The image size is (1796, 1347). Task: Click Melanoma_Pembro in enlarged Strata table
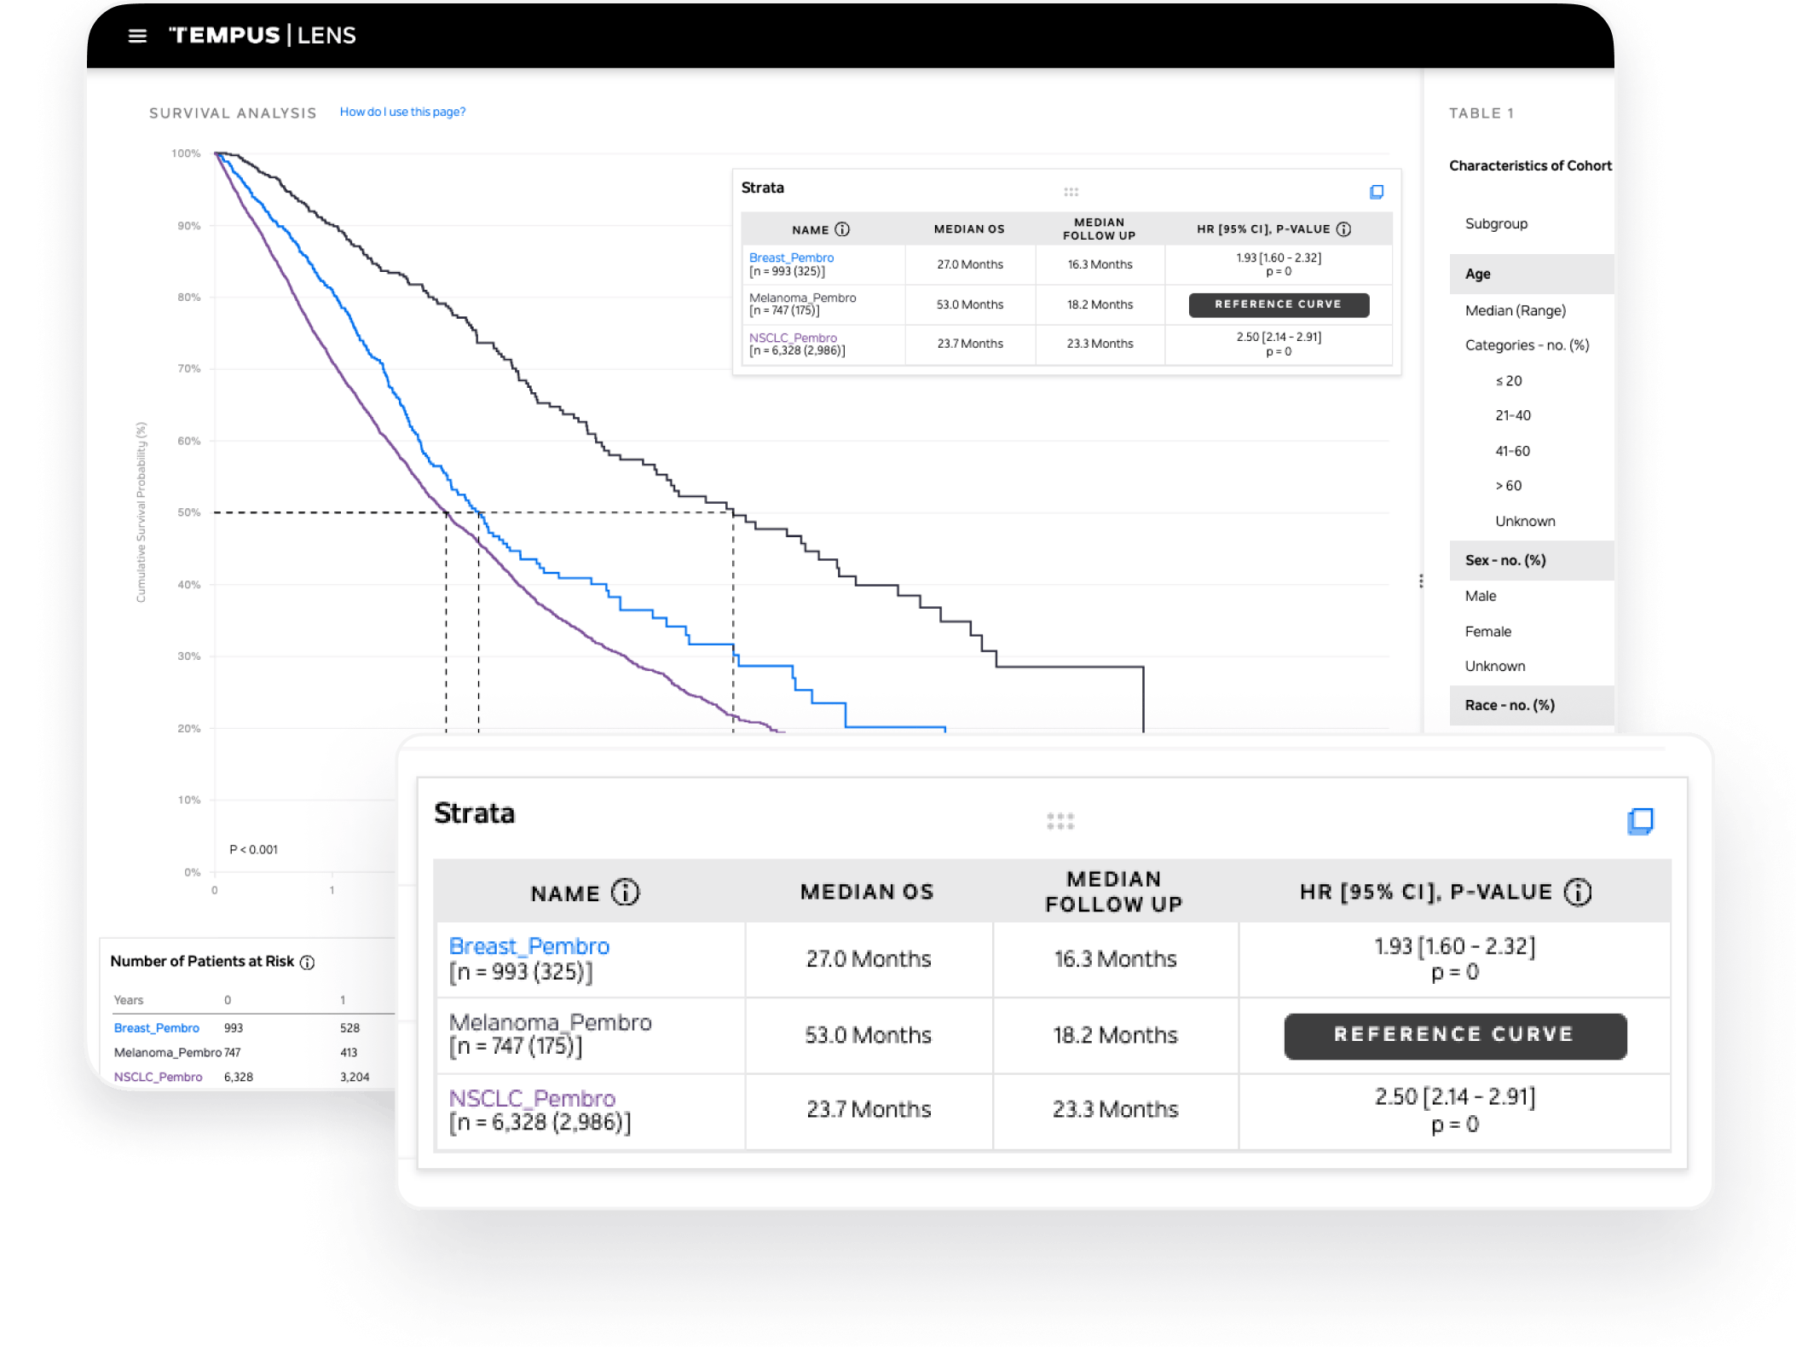550,1022
